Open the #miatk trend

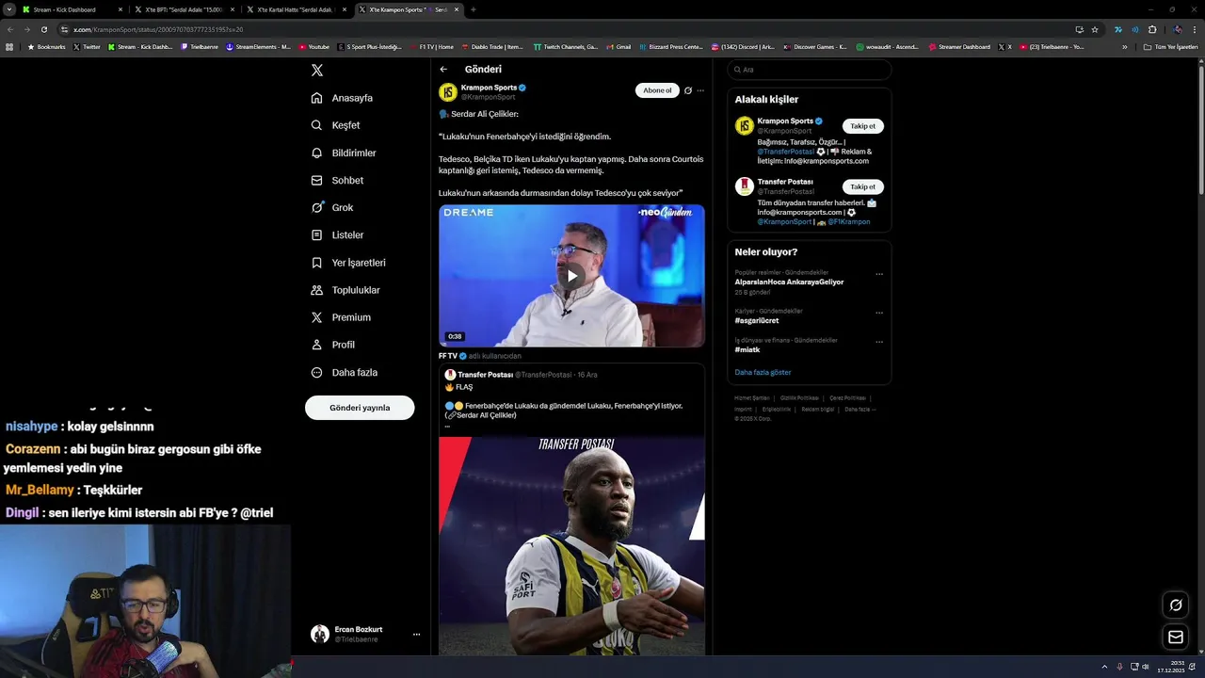click(x=747, y=349)
